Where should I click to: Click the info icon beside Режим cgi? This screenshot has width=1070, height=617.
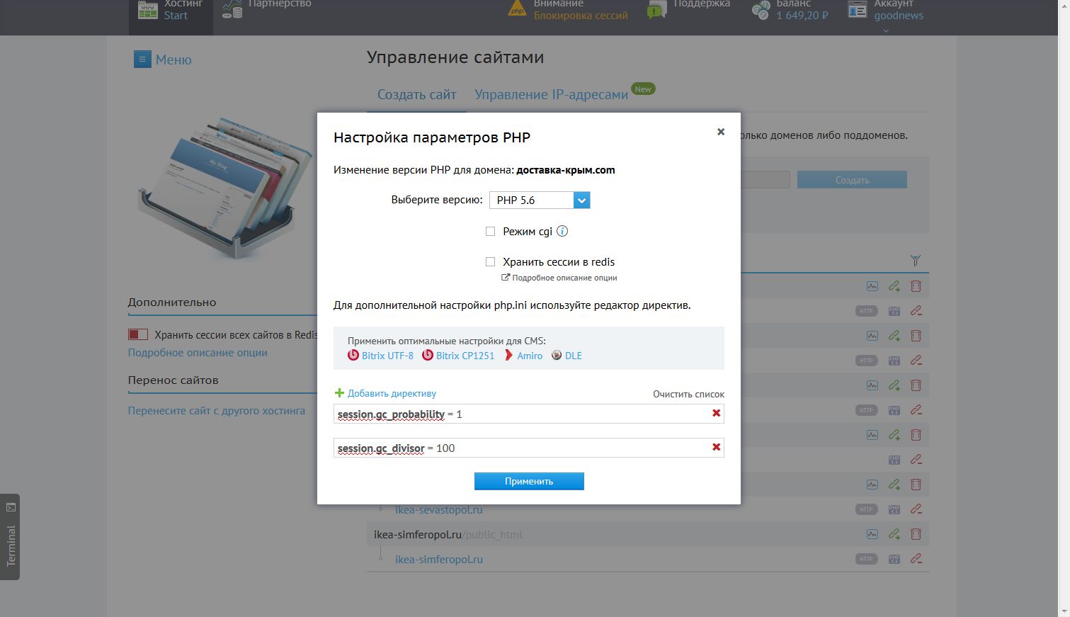point(562,231)
